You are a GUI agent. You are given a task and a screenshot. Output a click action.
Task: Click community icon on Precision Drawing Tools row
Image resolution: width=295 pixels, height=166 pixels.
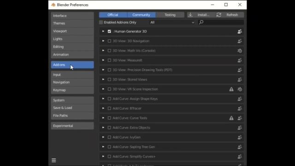tap(240, 70)
